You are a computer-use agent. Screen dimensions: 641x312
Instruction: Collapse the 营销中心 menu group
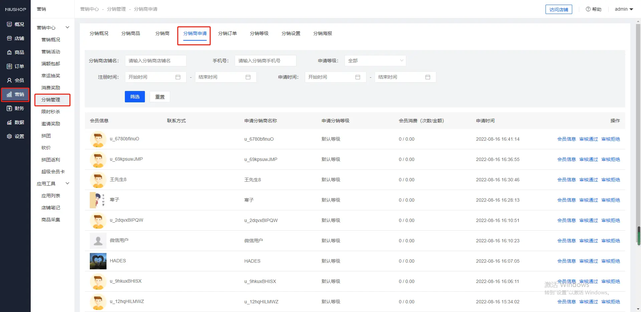click(67, 27)
